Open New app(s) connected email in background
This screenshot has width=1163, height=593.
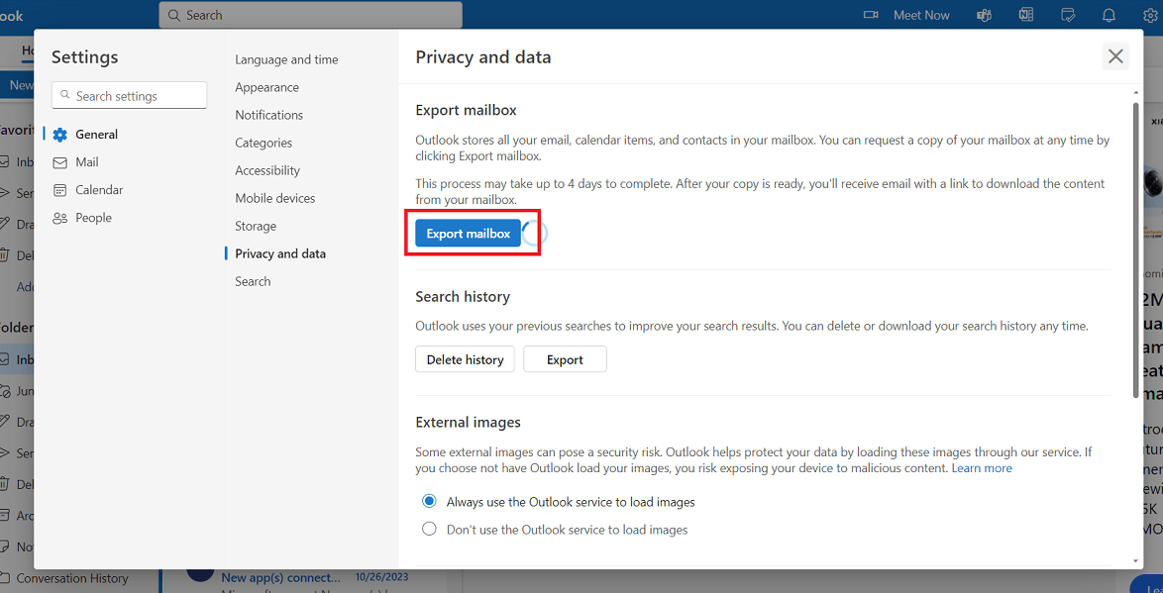click(x=282, y=577)
